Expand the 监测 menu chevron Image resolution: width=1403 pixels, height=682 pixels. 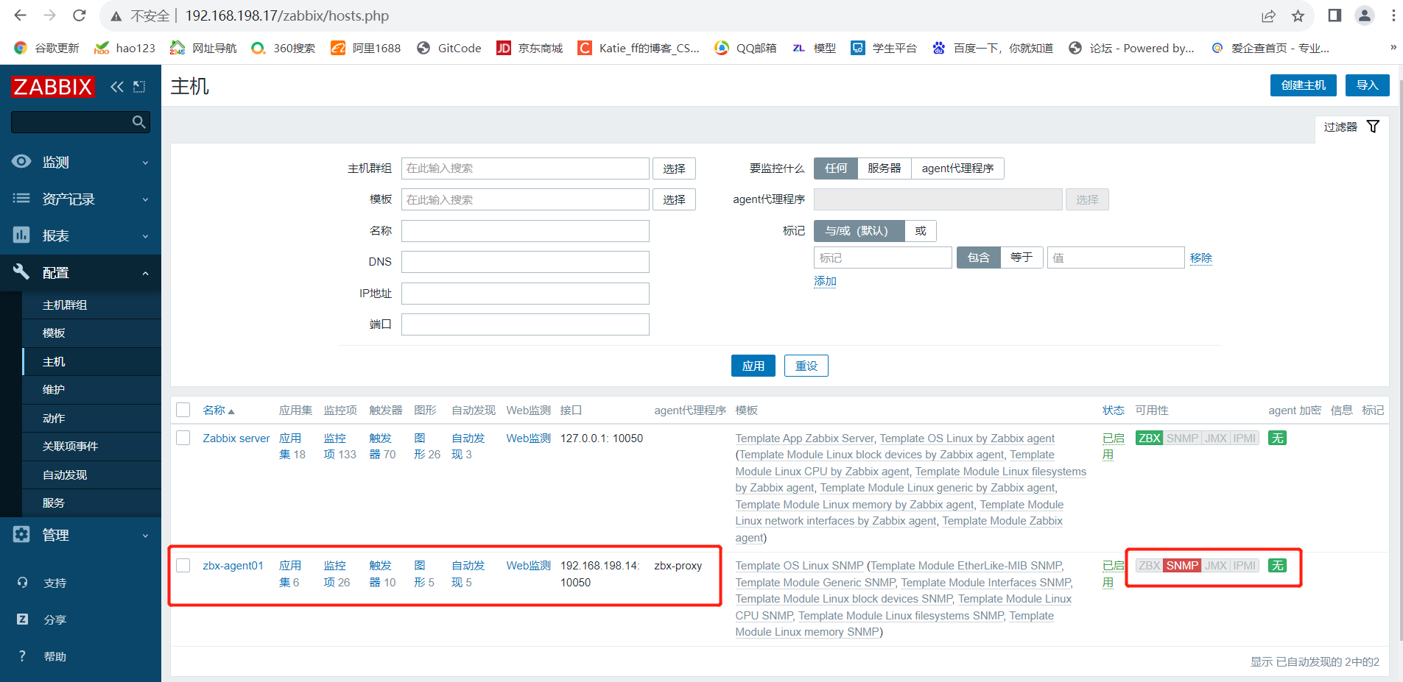tap(145, 163)
